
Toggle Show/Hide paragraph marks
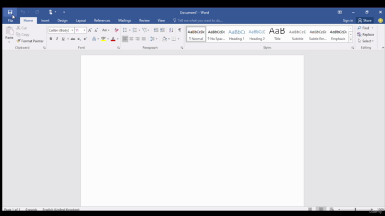(x=180, y=30)
